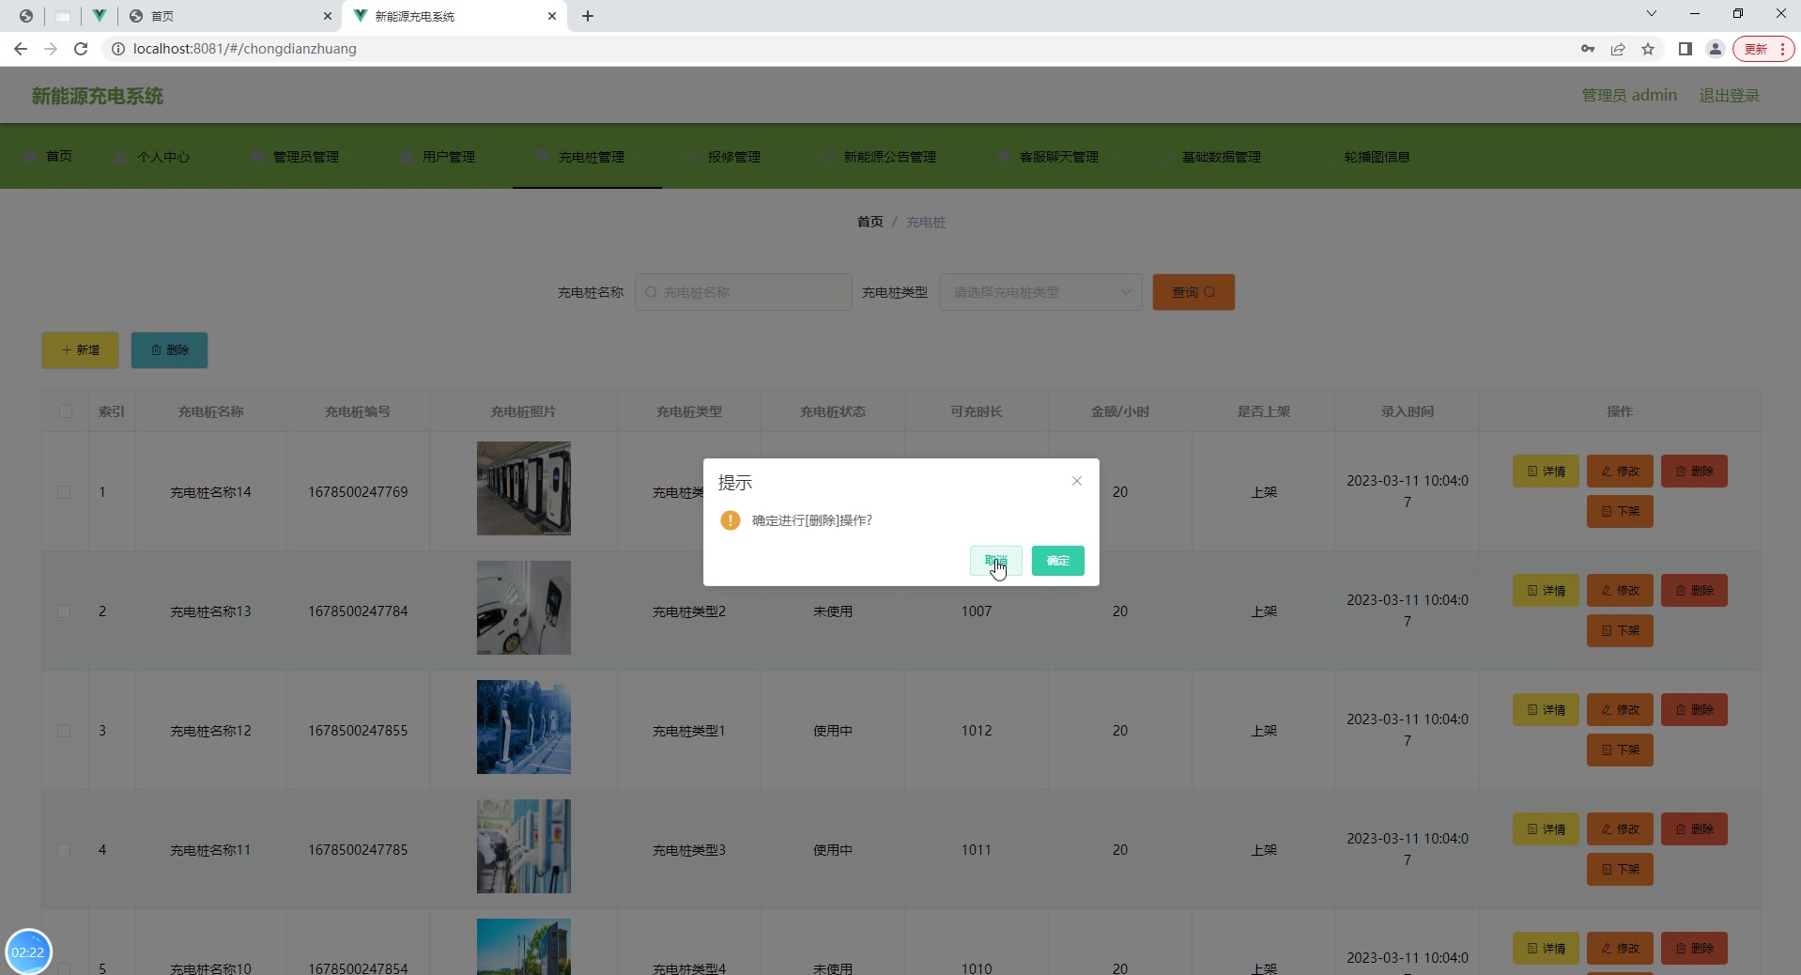Open 详情 for 充电桩名称11
This screenshot has height=975, width=1801.
pos(1546,829)
